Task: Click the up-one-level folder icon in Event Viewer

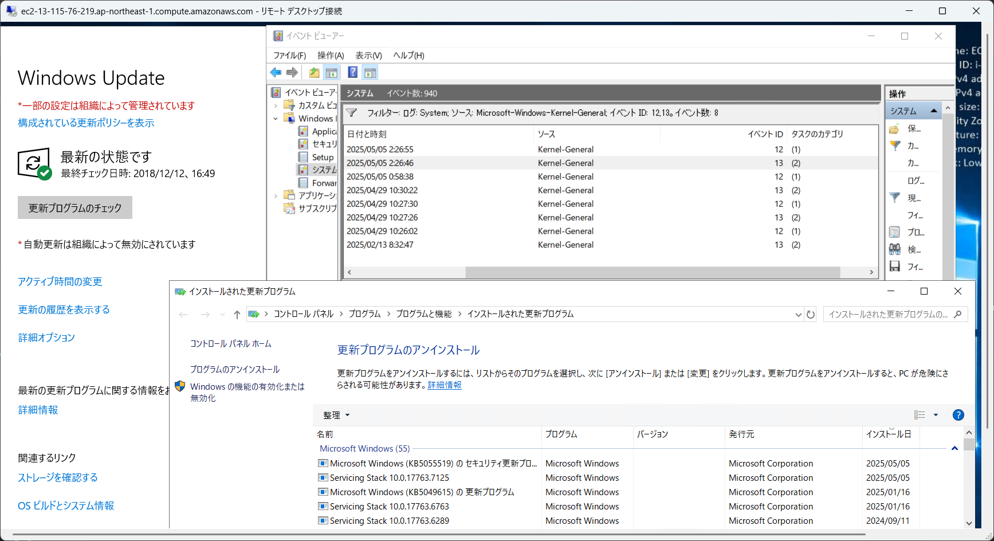Action: click(314, 72)
